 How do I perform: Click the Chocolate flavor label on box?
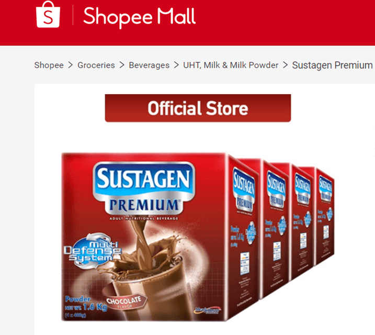(124, 302)
